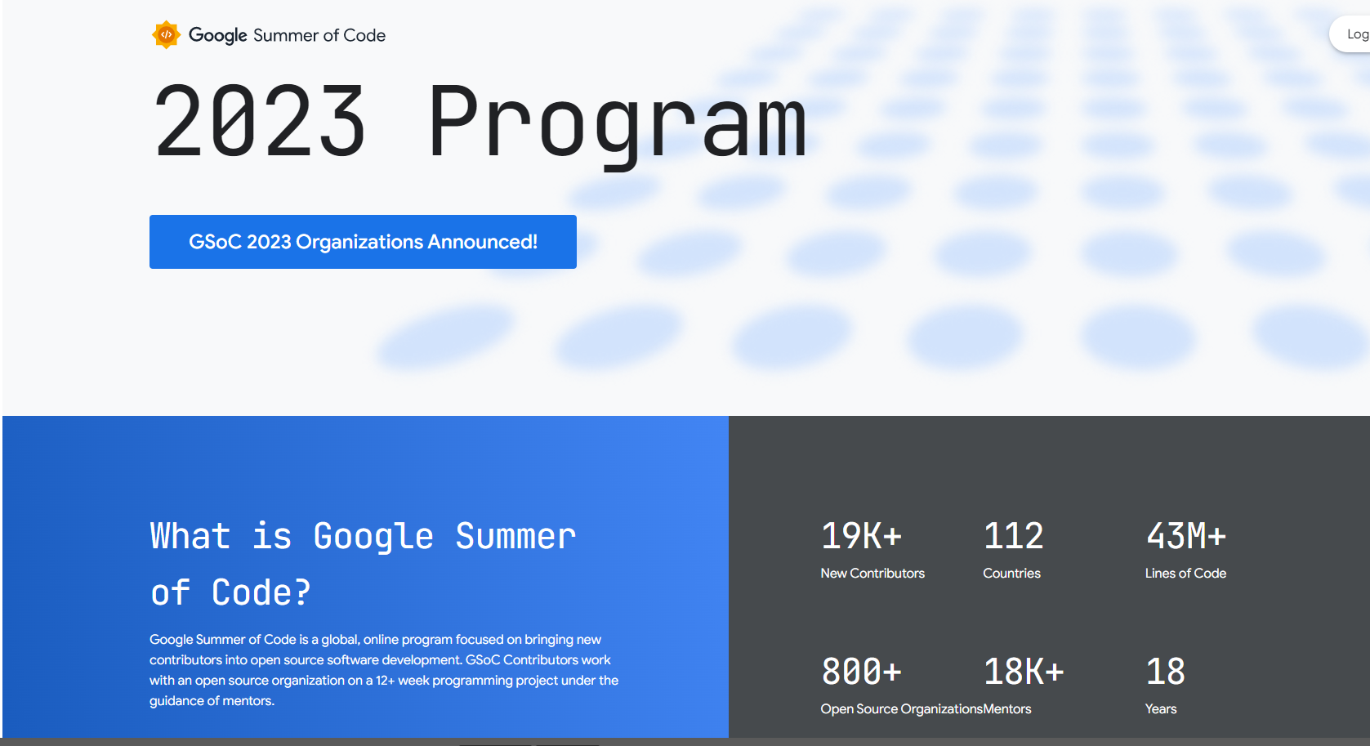Click the '800+' statistic
Image resolution: width=1370 pixels, height=746 pixels.
(861, 672)
